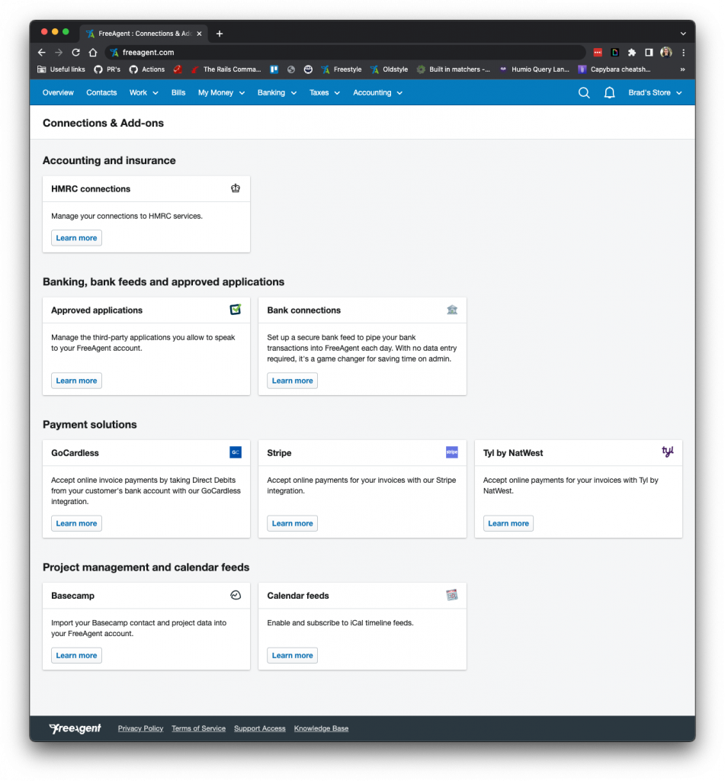This screenshot has width=725, height=781.
Task: Click the smiley face bookmark icon
Action: tap(308, 69)
